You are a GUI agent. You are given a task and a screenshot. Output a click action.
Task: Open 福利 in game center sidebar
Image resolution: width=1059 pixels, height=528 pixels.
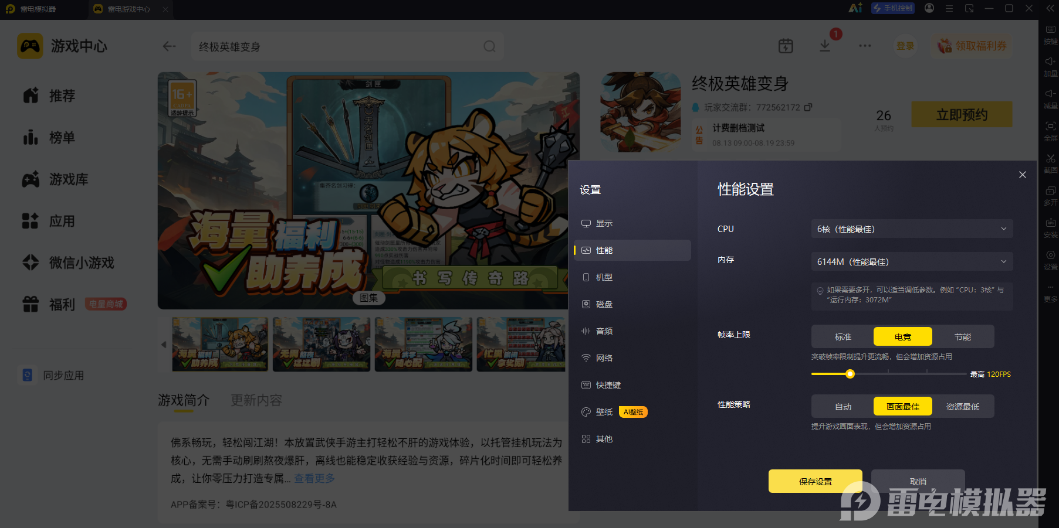49,305
